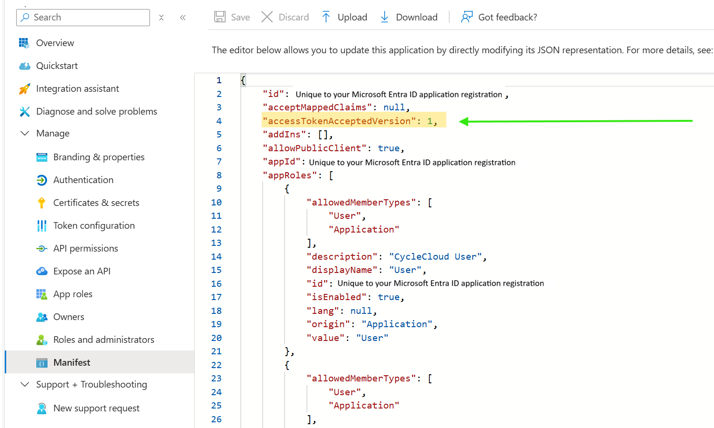Click the Token configuration bars icon
The image size is (714, 428).
pyautogui.click(x=42, y=225)
